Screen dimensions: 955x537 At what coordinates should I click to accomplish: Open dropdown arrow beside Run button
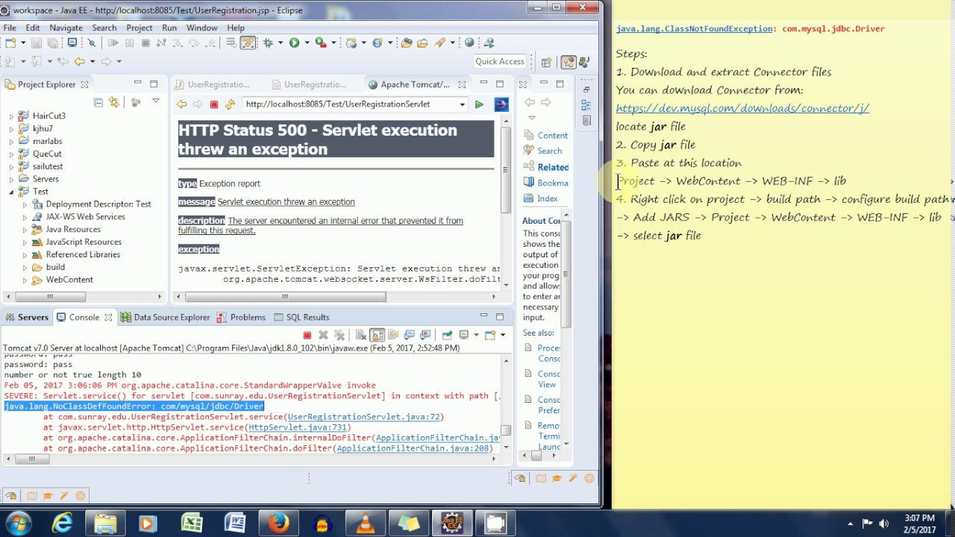coord(307,43)
